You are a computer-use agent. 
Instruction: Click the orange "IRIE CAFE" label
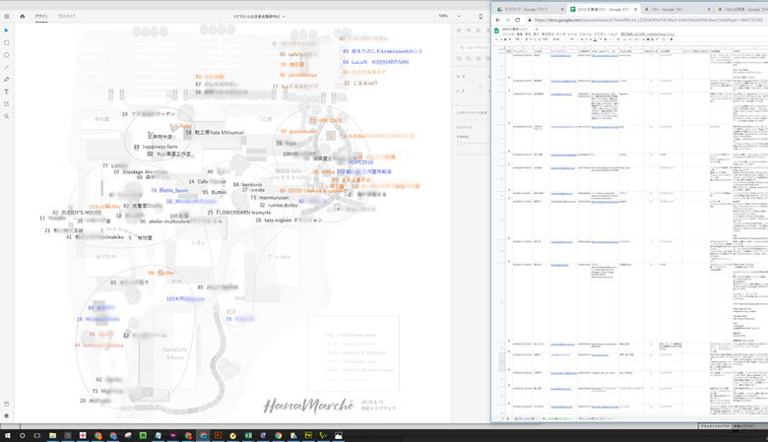click(330, 120)
